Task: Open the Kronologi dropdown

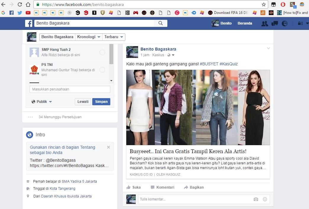Action: pos(89,37)
